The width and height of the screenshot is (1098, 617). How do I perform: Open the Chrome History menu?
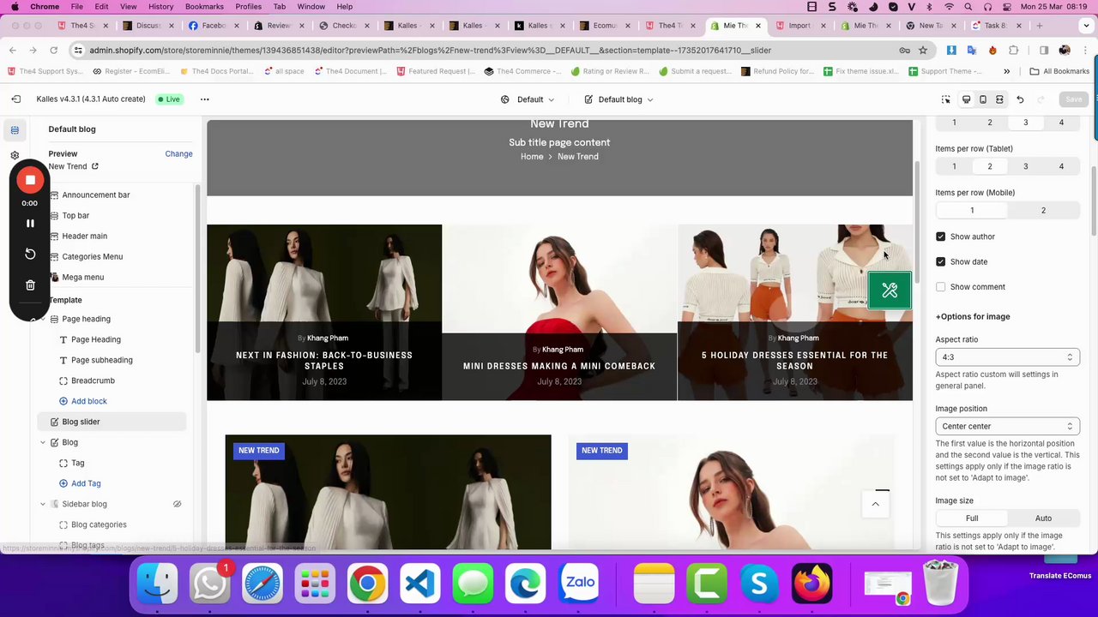point(160,7)
